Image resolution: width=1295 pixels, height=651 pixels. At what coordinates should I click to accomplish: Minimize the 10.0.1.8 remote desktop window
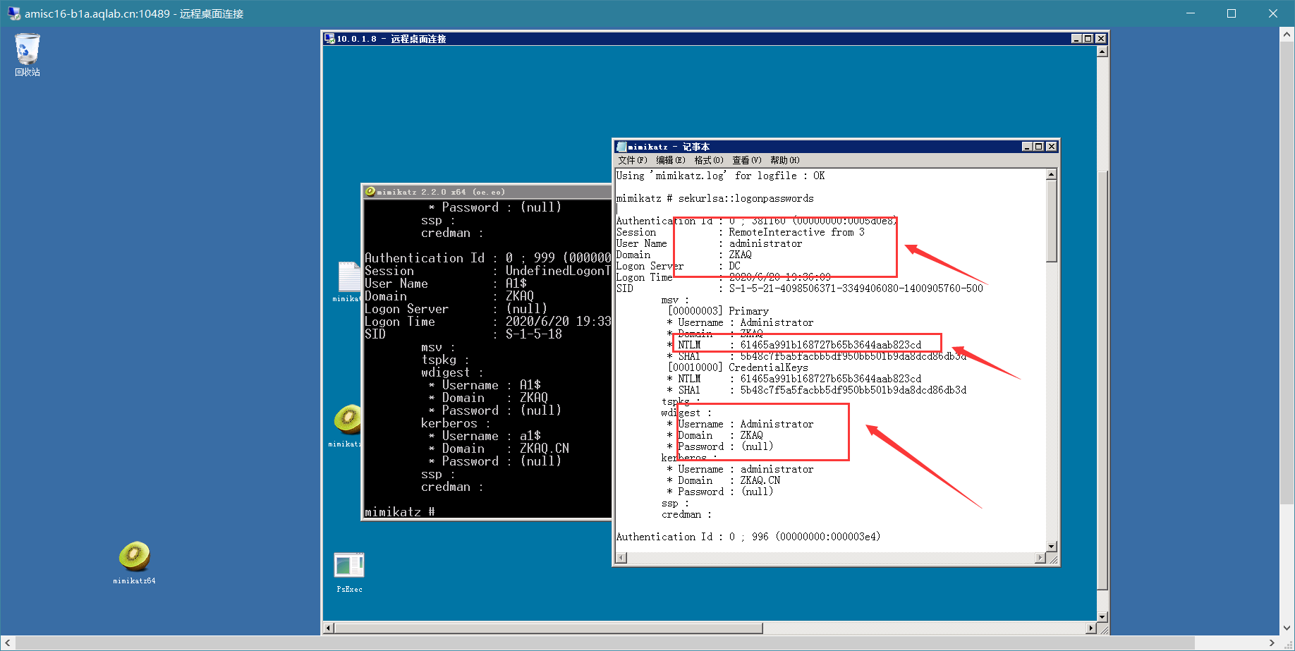click(1076, 39)
